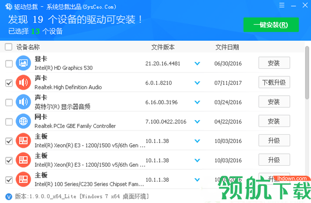Click the blue sound icon for 英特尔(R) 显示器音频

(x=23, y=102)
